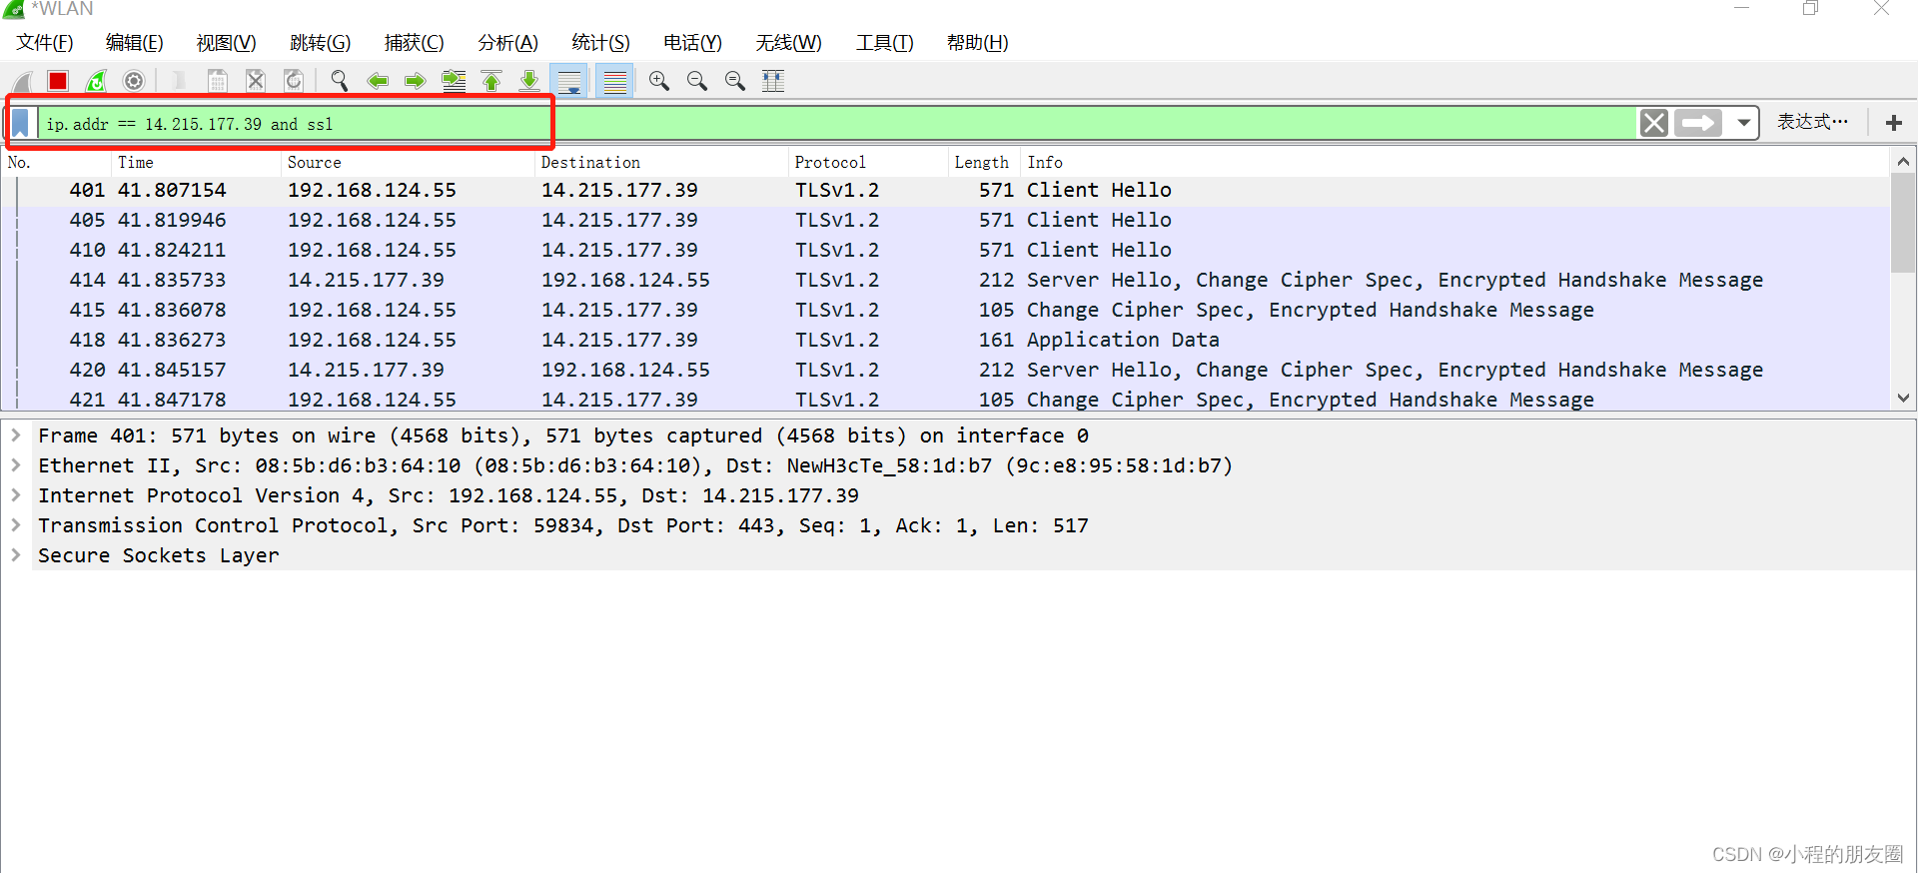Open the 电话(Y) menu
1918x873 pixels.
tap(693, 43)
